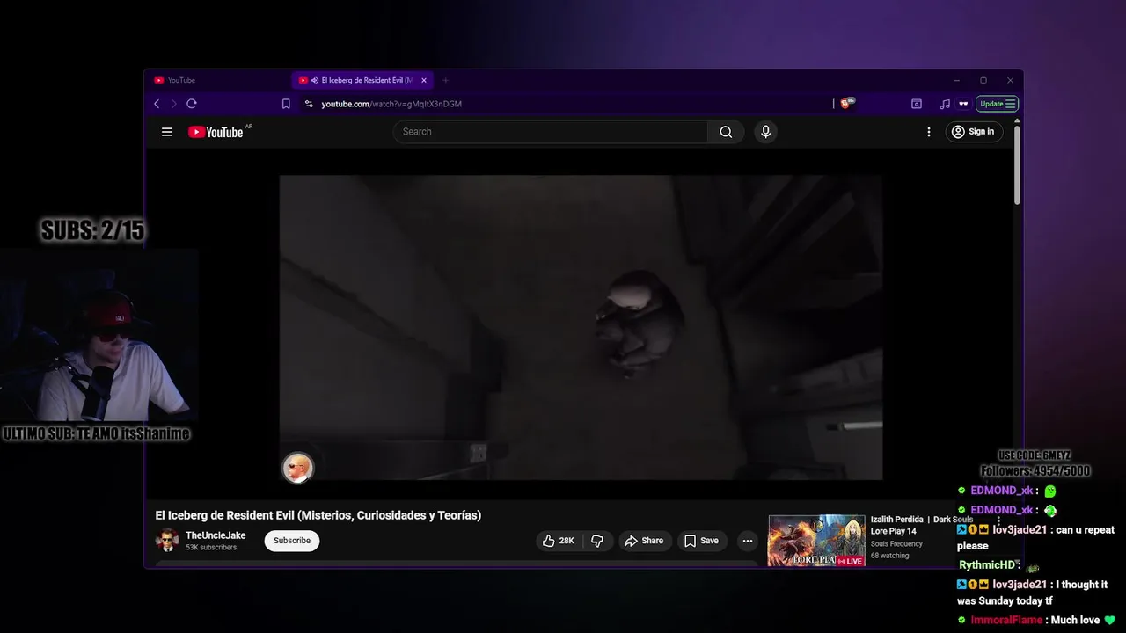This screenshot has width=1126, height=633.
Task: Go back using the browser back arrow
Action: coord(157,104)
